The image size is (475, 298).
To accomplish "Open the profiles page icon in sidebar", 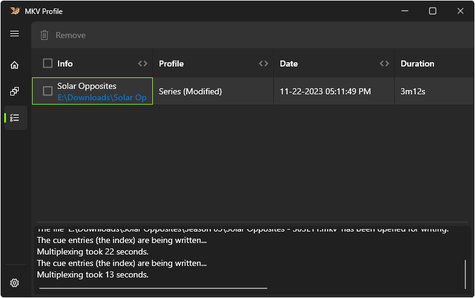I will point(15,91).
